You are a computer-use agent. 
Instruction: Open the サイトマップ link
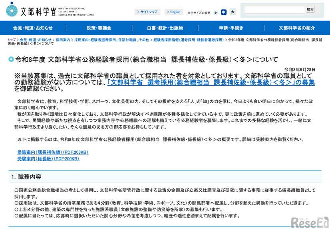point(147,12)
